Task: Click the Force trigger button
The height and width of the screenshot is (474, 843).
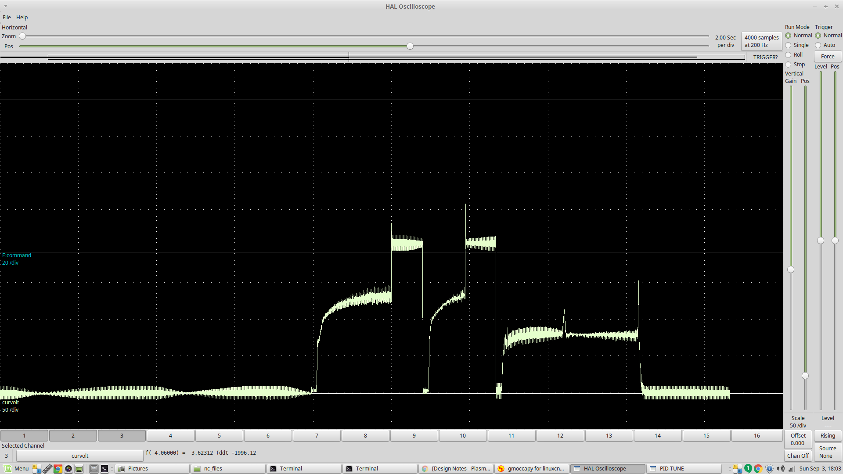Action: click(828, 56)
